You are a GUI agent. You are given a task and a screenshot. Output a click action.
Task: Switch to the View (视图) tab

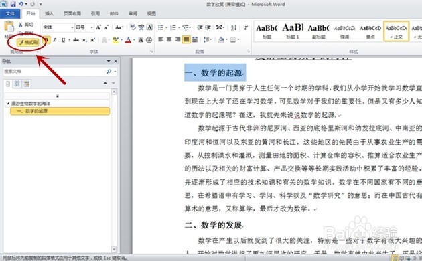pyautogui.click(x=151, y=13)
